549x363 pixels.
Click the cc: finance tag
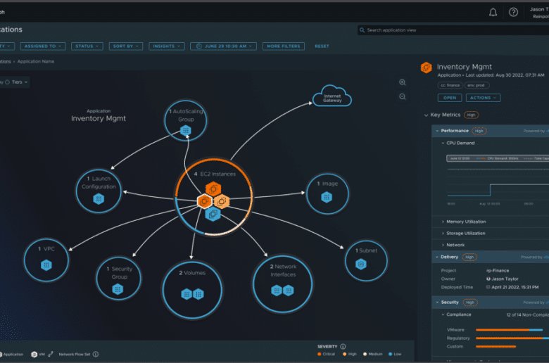(450, 85)
